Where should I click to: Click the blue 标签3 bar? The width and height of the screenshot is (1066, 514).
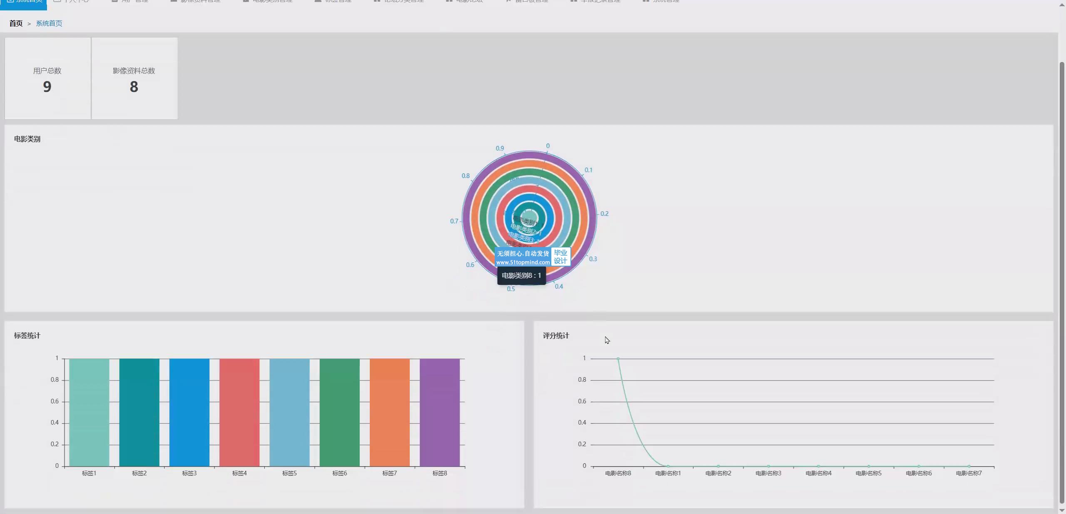189,412
